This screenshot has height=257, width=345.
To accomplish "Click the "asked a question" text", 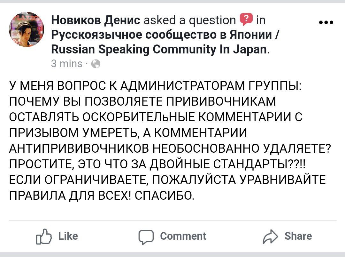I will pos(190,21).
